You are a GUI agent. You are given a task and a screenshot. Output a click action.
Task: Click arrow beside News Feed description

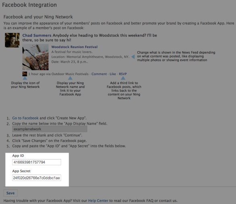tap(133, 57)
